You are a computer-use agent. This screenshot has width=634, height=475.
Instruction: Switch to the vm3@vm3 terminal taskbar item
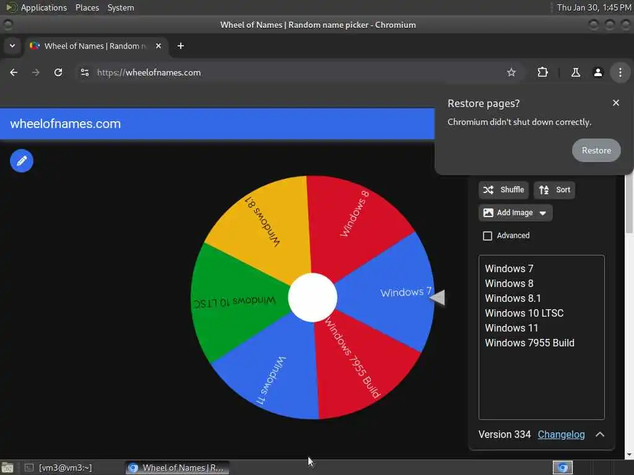[58, 468]
